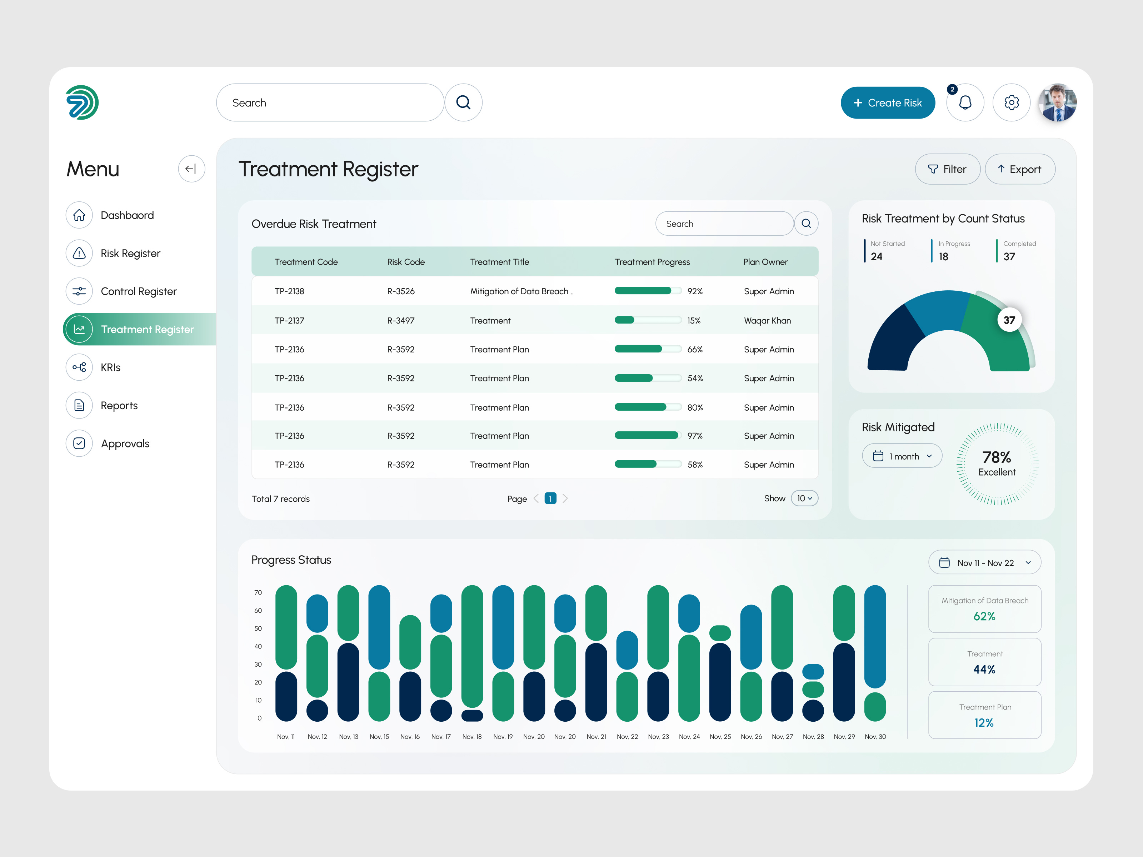Select the Dashboard icon in the sidebar

tap(80, 215)
